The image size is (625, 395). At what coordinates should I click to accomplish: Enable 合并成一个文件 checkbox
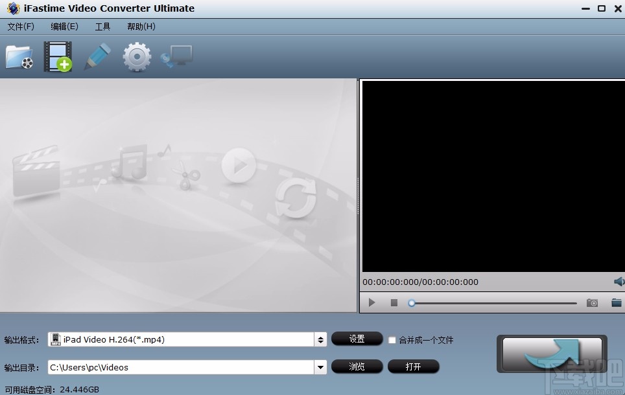[x=392, y=339]
